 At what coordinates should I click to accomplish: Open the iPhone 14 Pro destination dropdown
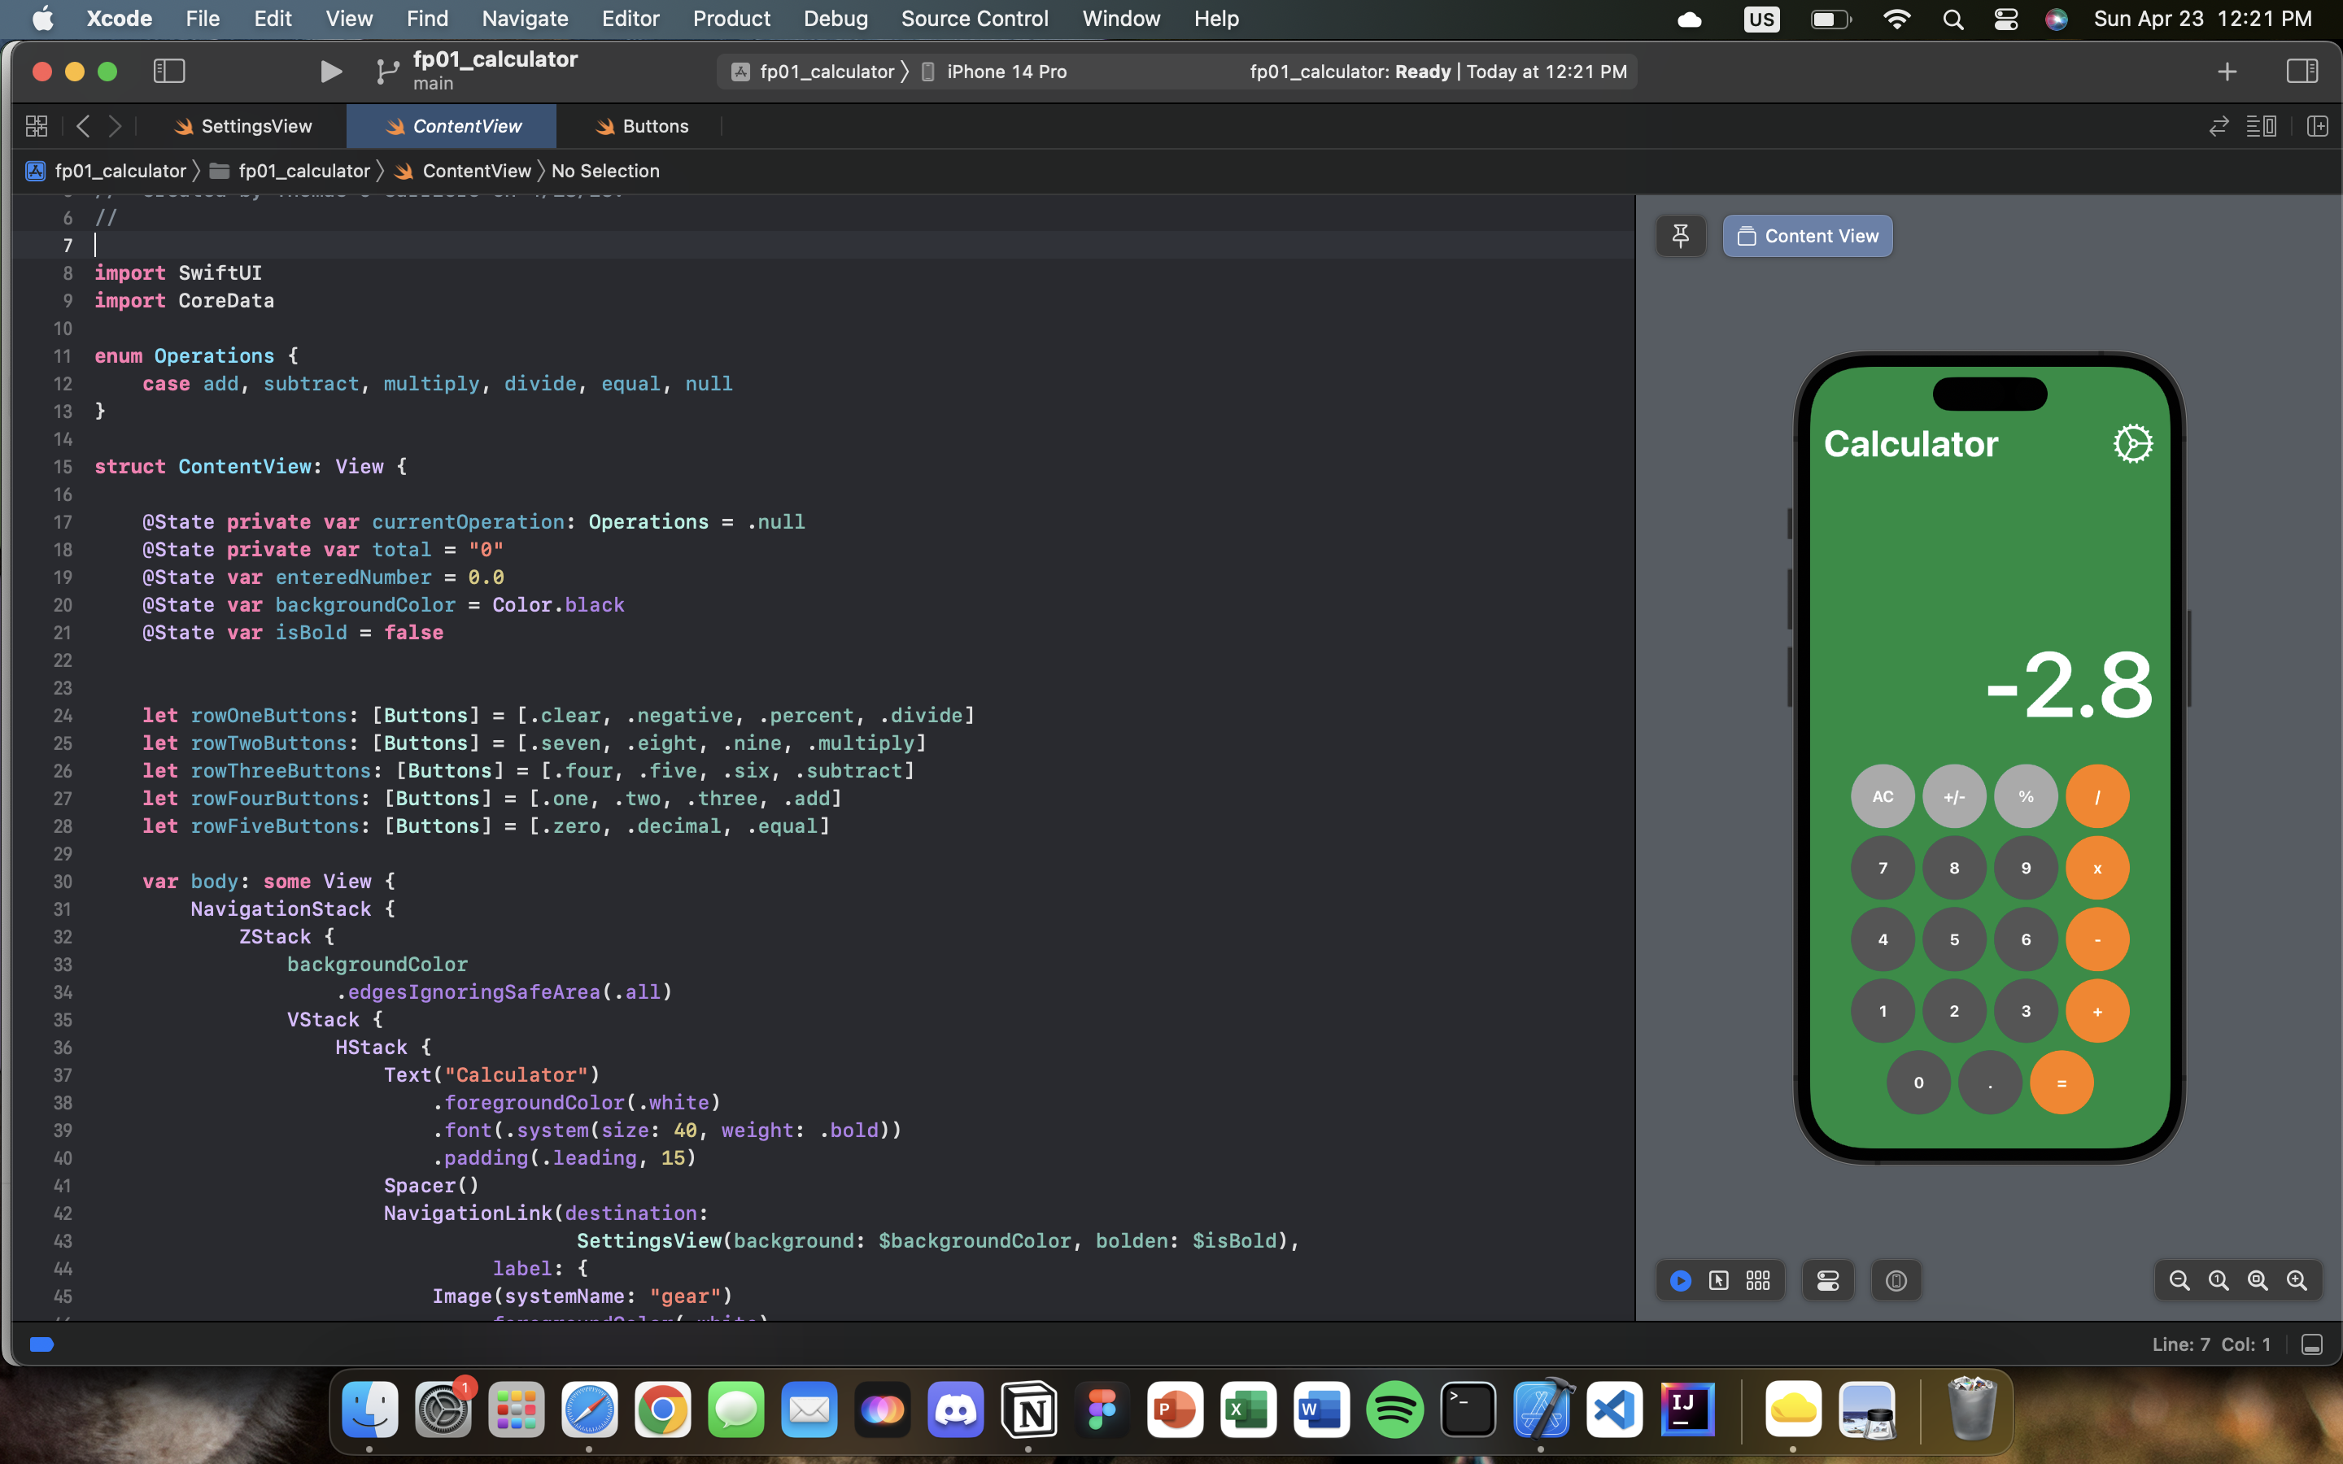pyautogui.click(x=1006, y=71)
